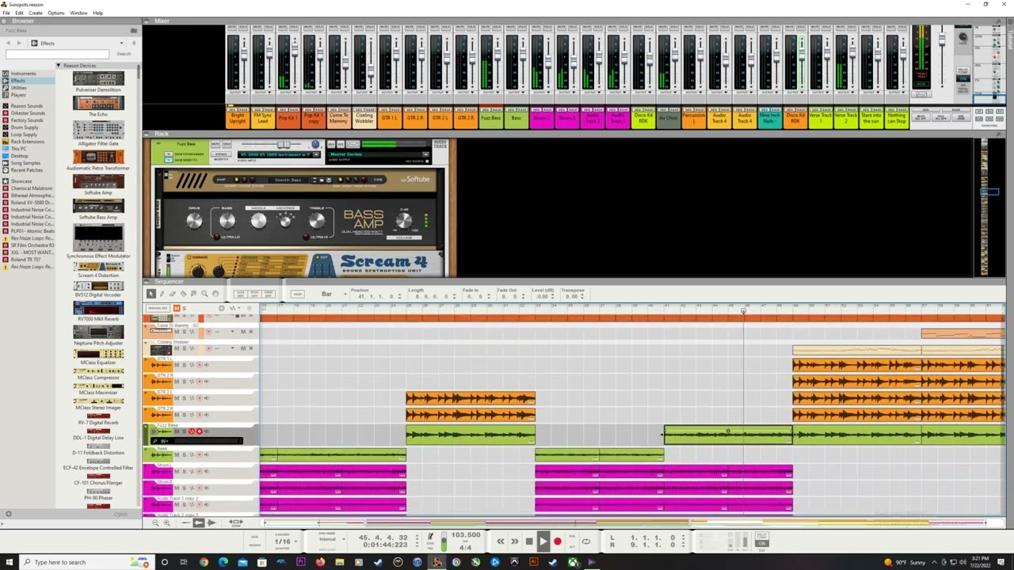
Task: Open Firefox from the taskbar
Action: tap(320, 562)
